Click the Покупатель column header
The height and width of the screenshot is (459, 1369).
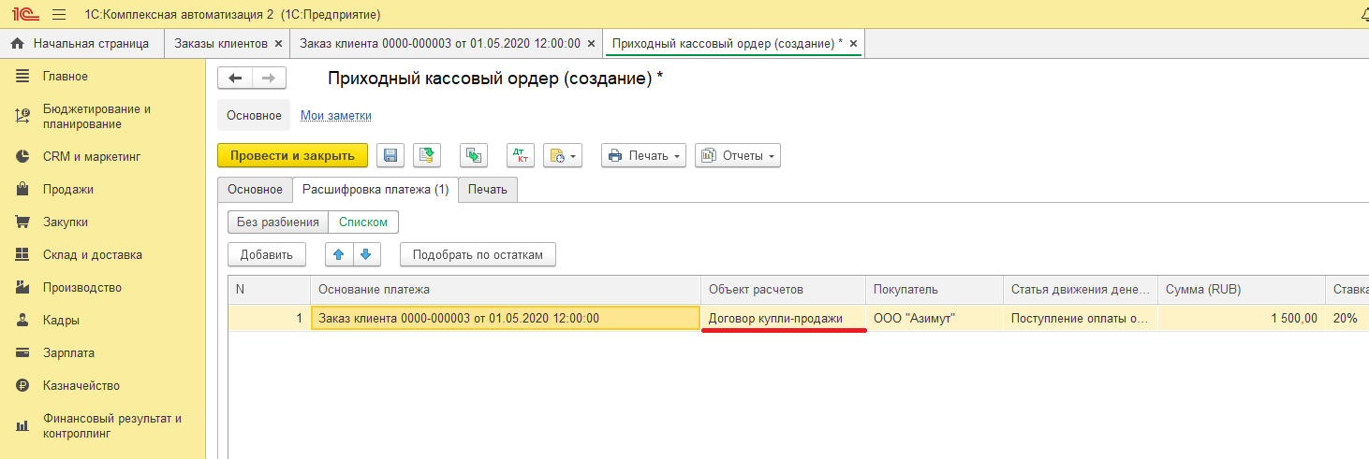tap(935, 290)
